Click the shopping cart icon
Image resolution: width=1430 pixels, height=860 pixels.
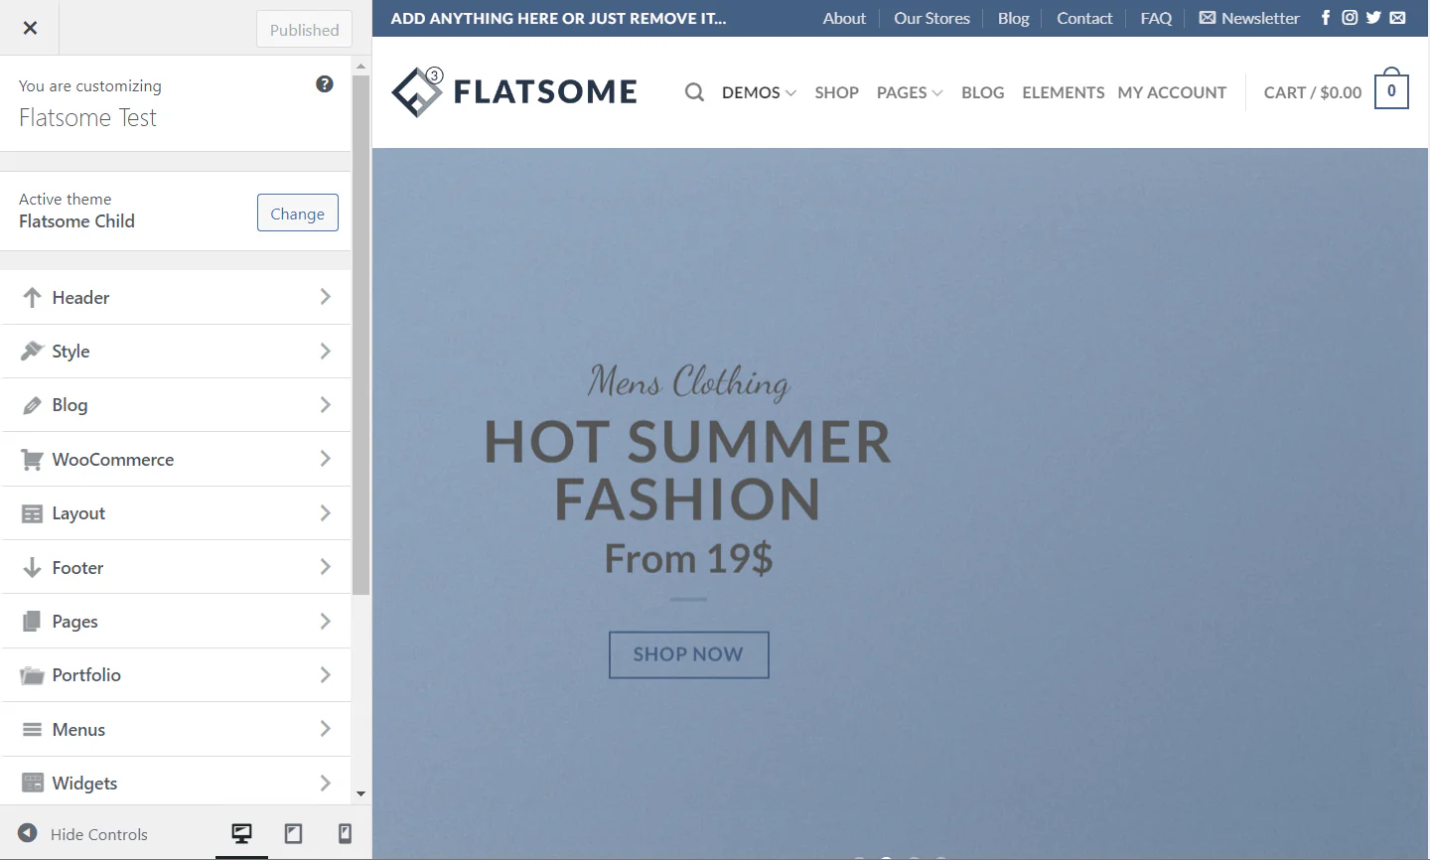[1391, 89]
